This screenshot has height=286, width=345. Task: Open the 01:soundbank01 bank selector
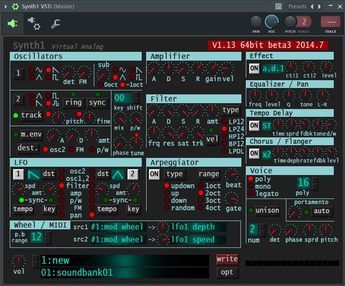pyautogui.click(x=125, y=273)
